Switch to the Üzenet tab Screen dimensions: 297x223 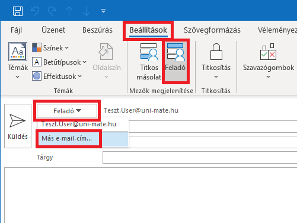[53, 30]
